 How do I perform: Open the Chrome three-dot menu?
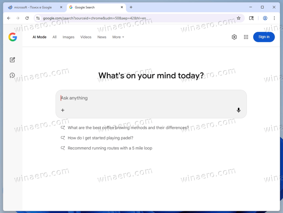click(274, 18)
